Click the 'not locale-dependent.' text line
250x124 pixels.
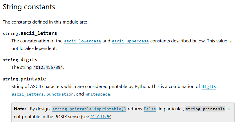pos(34,48)
